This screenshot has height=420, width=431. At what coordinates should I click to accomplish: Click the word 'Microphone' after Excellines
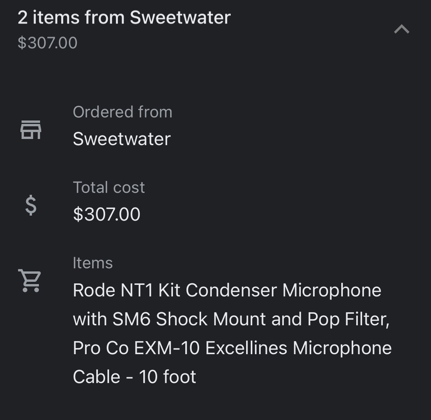tap(342, 348)
